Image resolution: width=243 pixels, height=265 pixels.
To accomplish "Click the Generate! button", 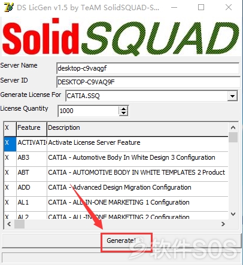I will (x=121, y=240).
